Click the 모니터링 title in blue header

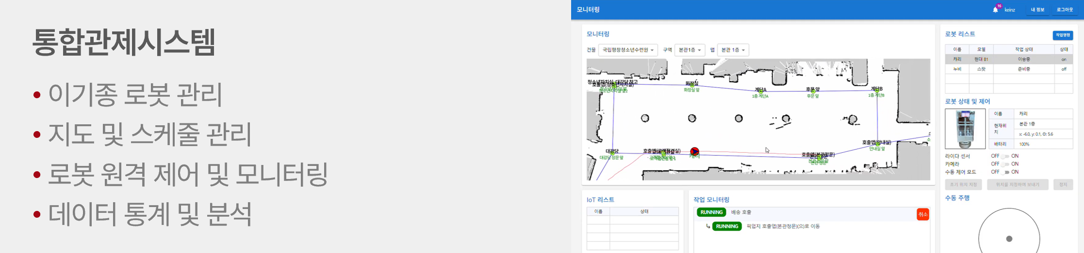(x=588, y=10)
